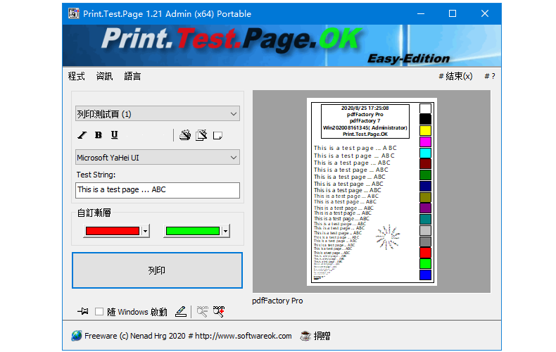Click into the Test String input field
Viewport: 556px width, 352px height.
[x=158, y=190]
